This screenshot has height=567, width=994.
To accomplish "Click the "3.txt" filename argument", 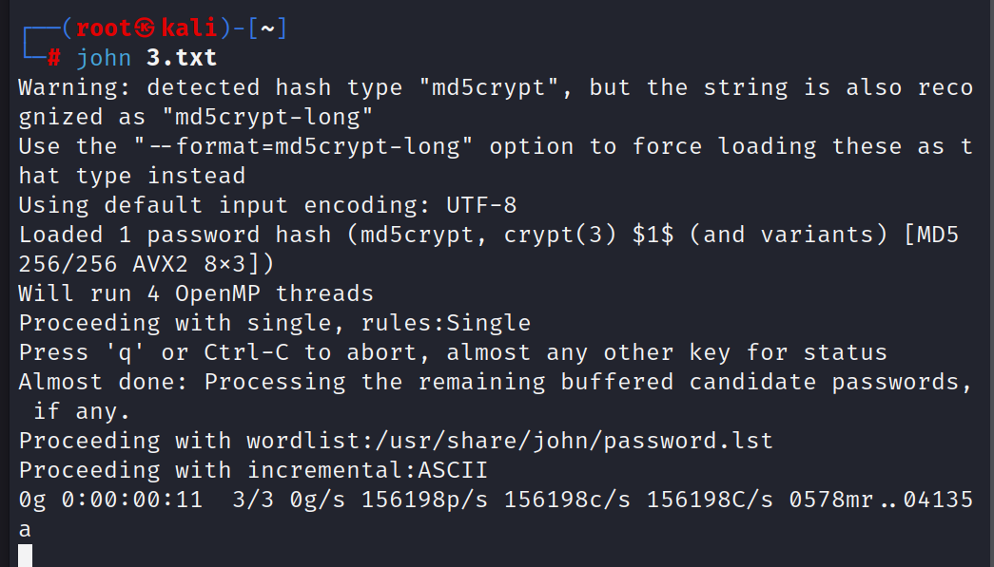I will (182, 58).
